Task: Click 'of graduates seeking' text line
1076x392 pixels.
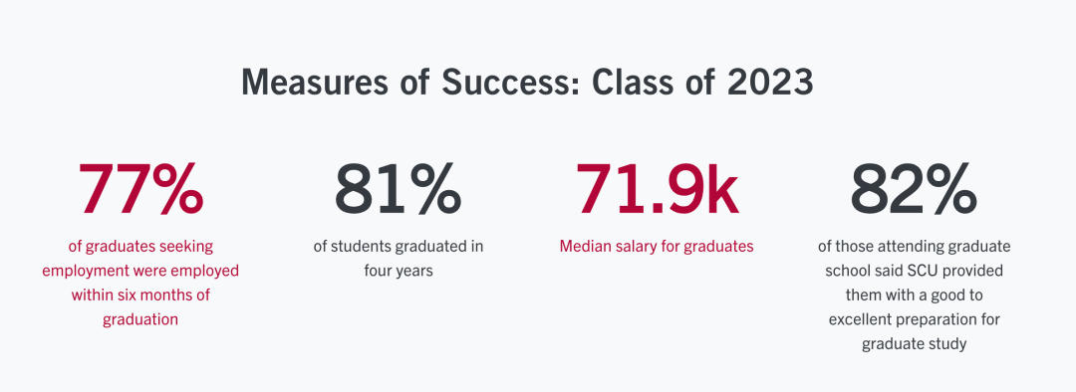Action: 140,246
